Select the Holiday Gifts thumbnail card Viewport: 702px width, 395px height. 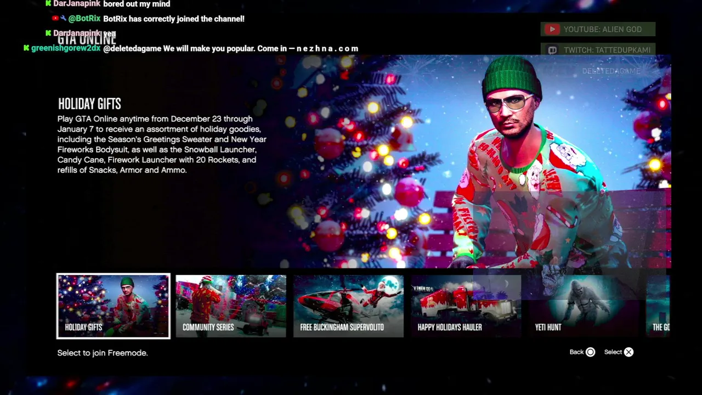(x=113, y=306)
